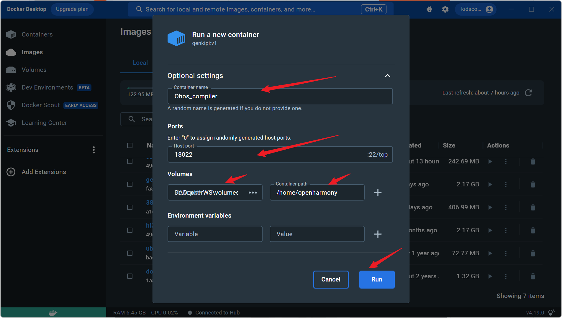562x318 pixels.
Task: Click the refresh images icon
Action: coord(528,93)
